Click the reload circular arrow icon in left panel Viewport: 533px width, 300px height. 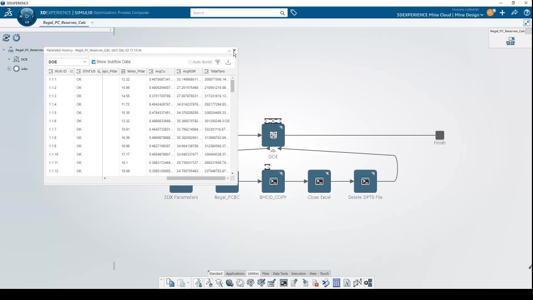click(16, 37)
